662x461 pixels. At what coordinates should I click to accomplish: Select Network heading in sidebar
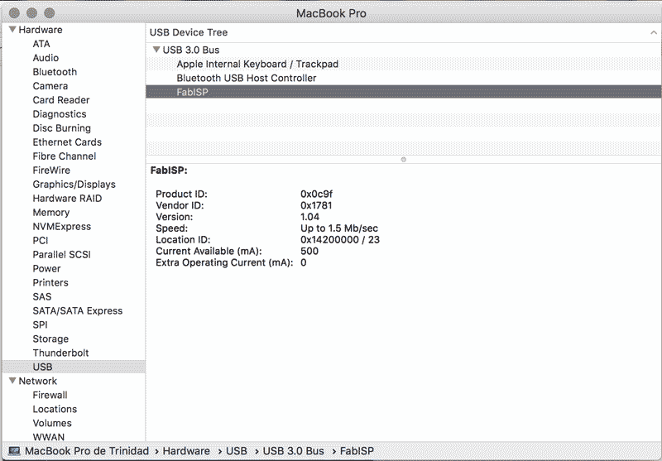point(37,381)
